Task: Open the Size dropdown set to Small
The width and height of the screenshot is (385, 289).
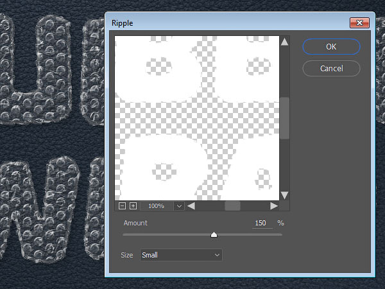Action: pos(181,255)
